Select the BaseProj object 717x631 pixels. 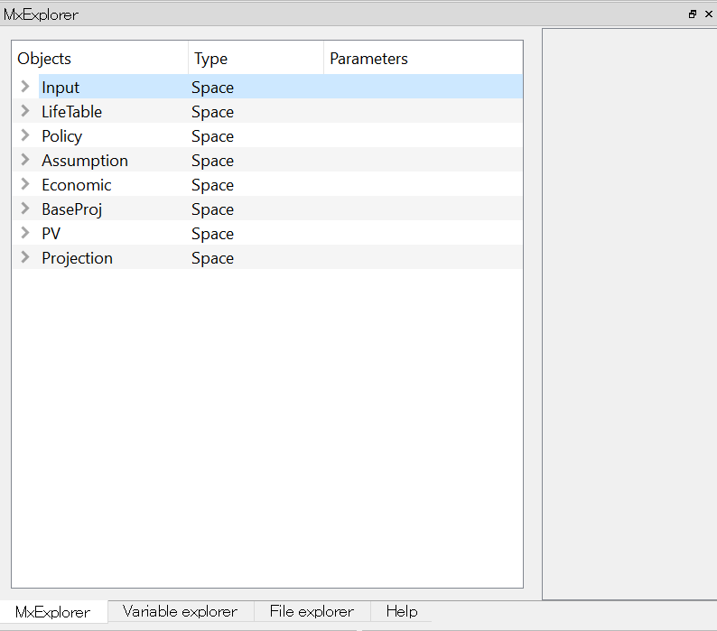[x=72, y=209]
